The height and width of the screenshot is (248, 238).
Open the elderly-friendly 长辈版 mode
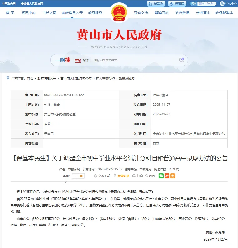(156, 4)
